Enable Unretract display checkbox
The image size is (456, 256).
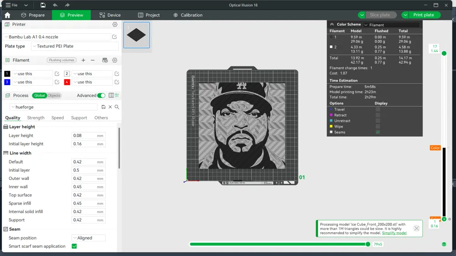pyautogui.click(x=378, y=121)
